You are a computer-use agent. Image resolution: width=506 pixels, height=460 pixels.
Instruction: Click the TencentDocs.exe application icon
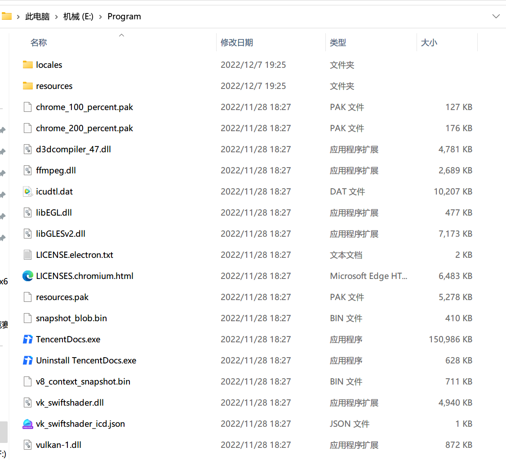point(28,339)
